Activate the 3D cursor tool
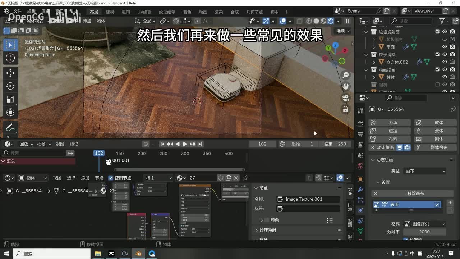The height and width of the screenshot is (259, 460). (x=10, y=58)
